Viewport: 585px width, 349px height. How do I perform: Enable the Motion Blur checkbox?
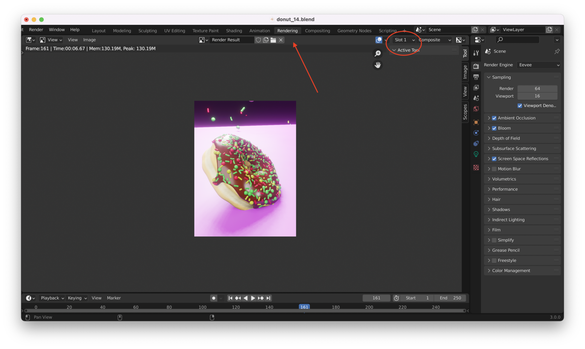click(x=494, y=169)
